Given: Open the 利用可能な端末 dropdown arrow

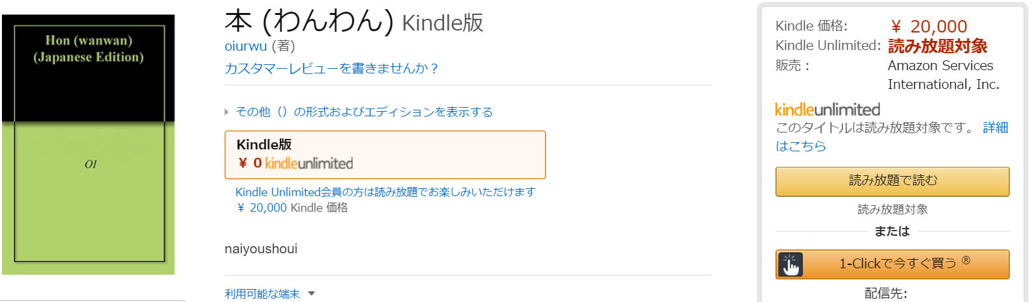Looking at the screenshot, I should point(311,294).
